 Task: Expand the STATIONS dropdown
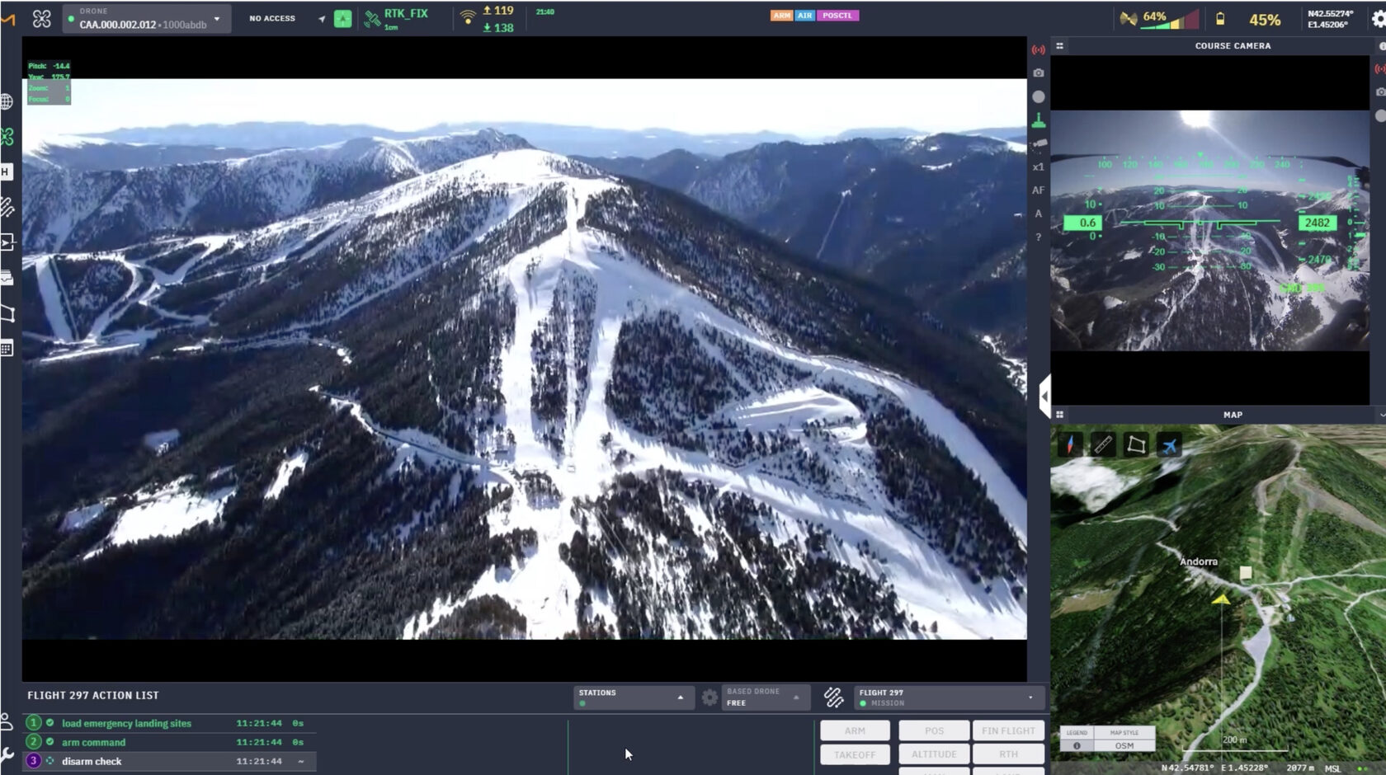[680, 697]
